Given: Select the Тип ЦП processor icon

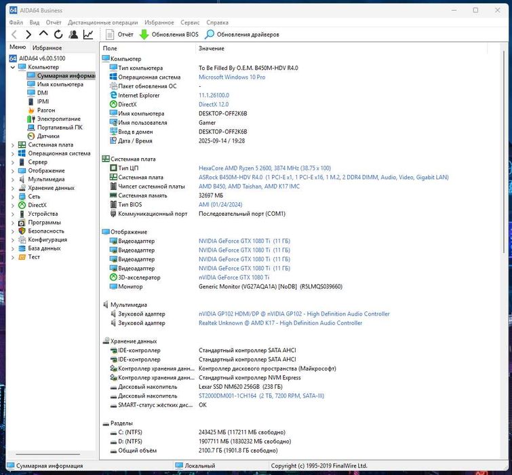Looking at the screenshot, I should [113, 168].
